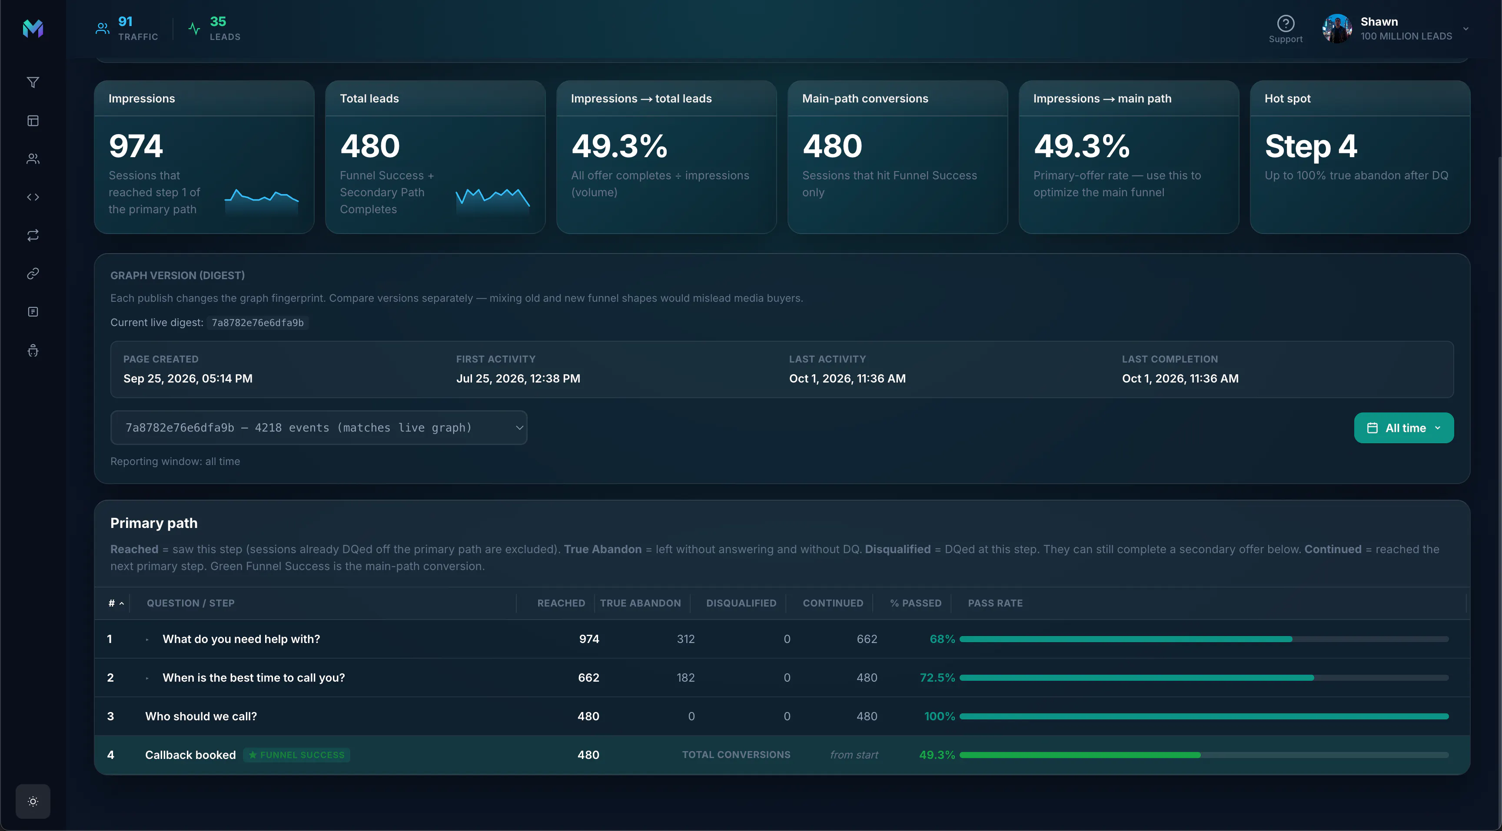The width and height of the screenshot is (1502, 831).
Task: Select the 'Who should we call?' row
Action: (782, 716)
